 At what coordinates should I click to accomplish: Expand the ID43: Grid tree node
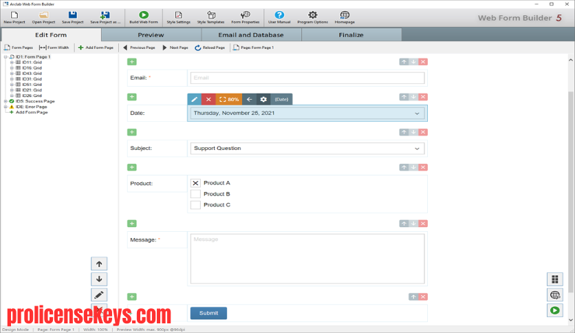pyautogui.click(x=12, y=74)
